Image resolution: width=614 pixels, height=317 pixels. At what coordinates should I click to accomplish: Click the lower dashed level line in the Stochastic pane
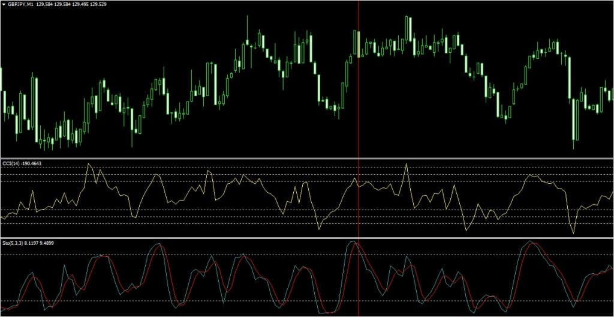[x=180, y=300]
